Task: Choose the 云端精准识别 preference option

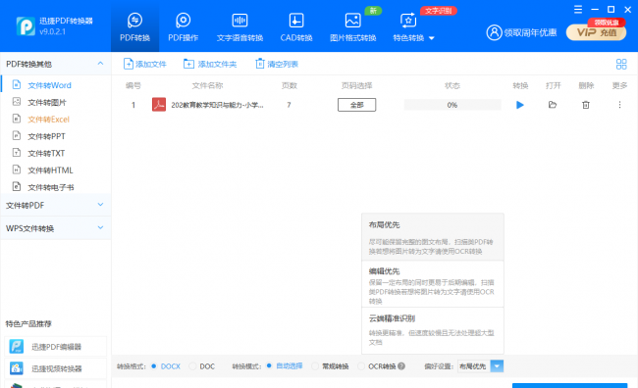Action: click(433, 330)
